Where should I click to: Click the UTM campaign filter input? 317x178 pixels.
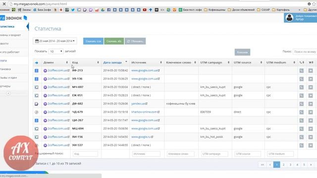(214, 154)
